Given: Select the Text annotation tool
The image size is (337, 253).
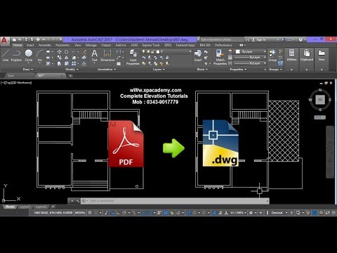Looking at the screenshot, I should 94,56.
